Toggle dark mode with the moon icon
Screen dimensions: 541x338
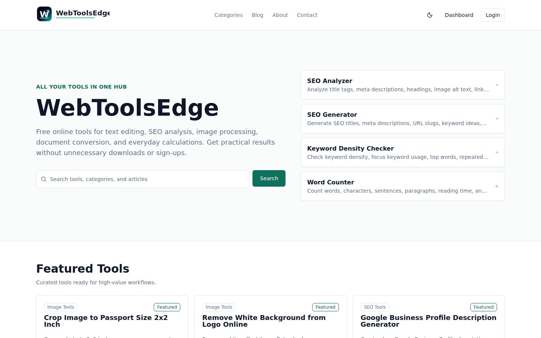(x=430, y=15)
